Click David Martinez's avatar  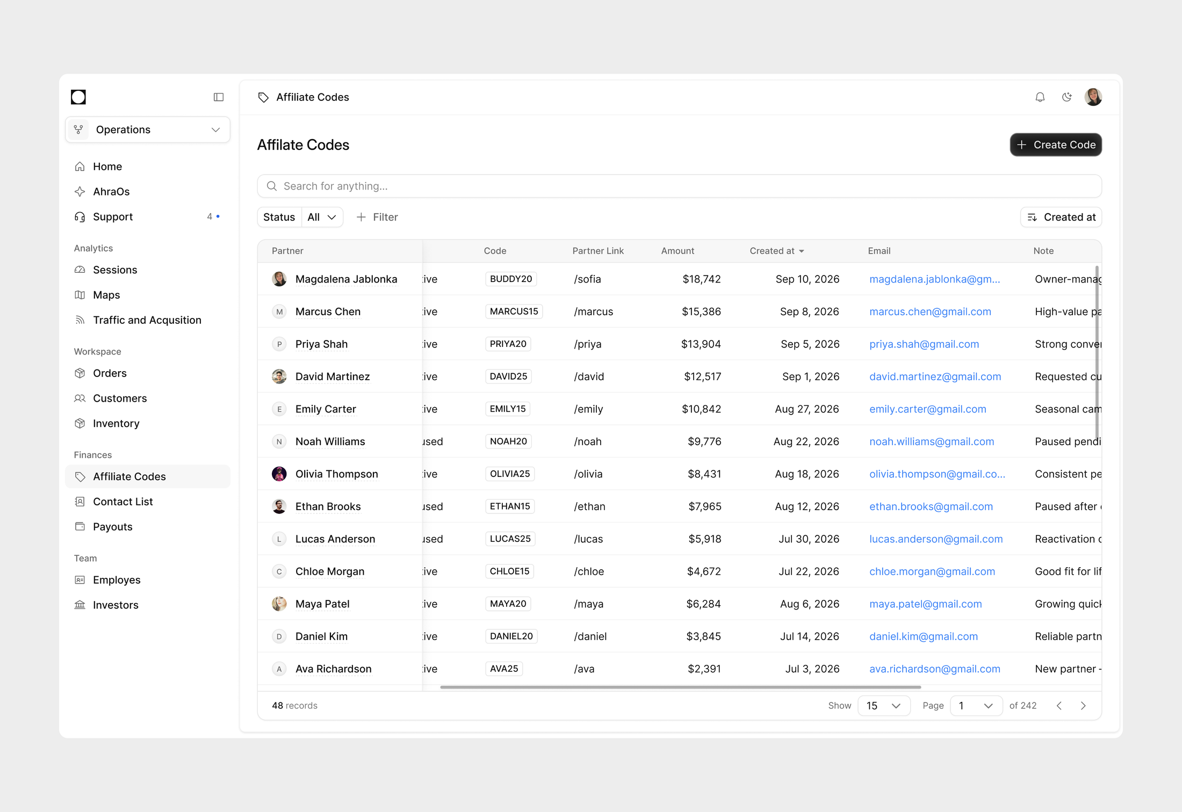(279, 376)
